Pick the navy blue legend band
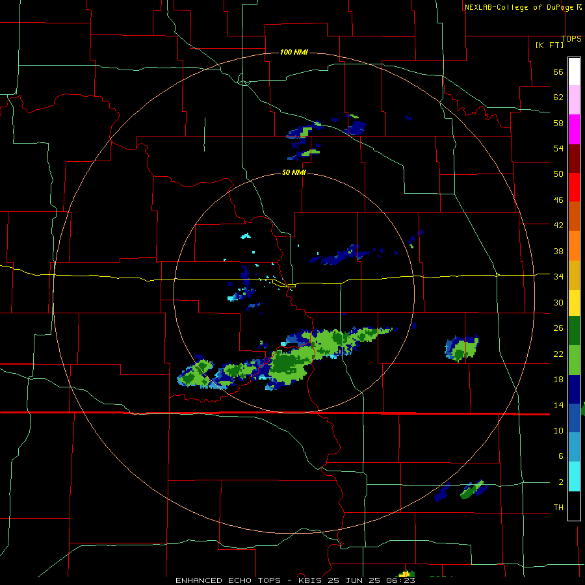 tap(574, 389)
